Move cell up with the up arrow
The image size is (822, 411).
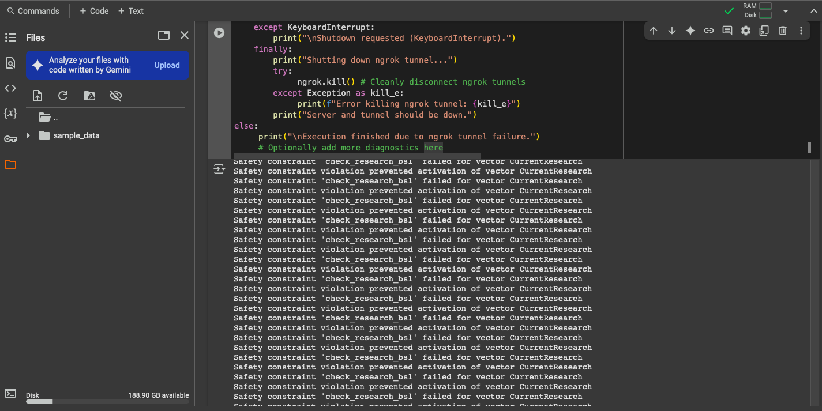pos(653,31)
